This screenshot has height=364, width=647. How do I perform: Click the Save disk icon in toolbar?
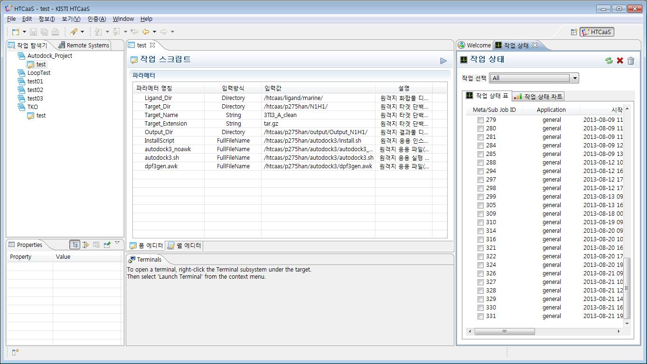point(33,32)
